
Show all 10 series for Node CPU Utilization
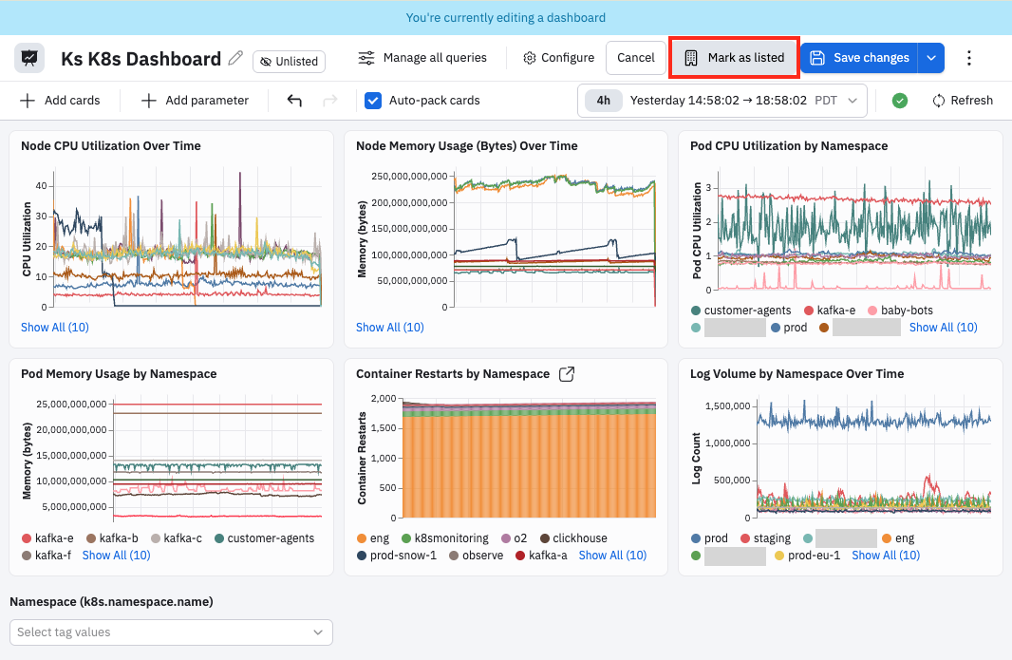click(x=55, y=328)
